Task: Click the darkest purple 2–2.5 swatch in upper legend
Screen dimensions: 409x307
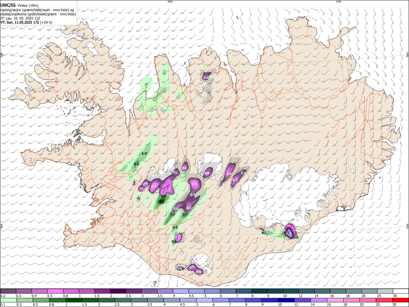Action: [118, 291]
